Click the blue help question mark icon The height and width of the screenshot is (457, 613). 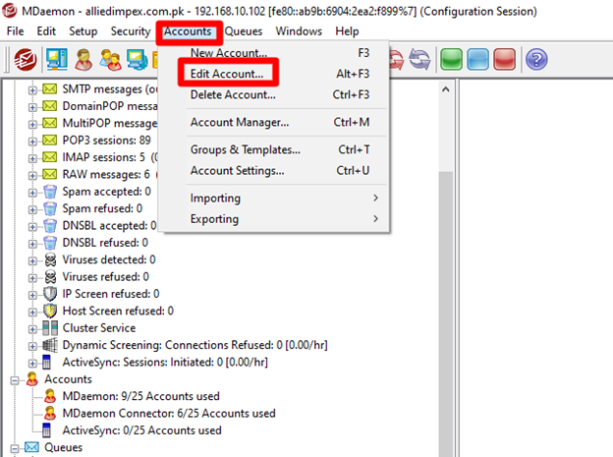pos(535,60)
